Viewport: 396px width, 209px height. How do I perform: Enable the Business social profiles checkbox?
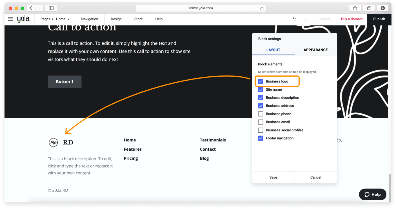point(261,130)
